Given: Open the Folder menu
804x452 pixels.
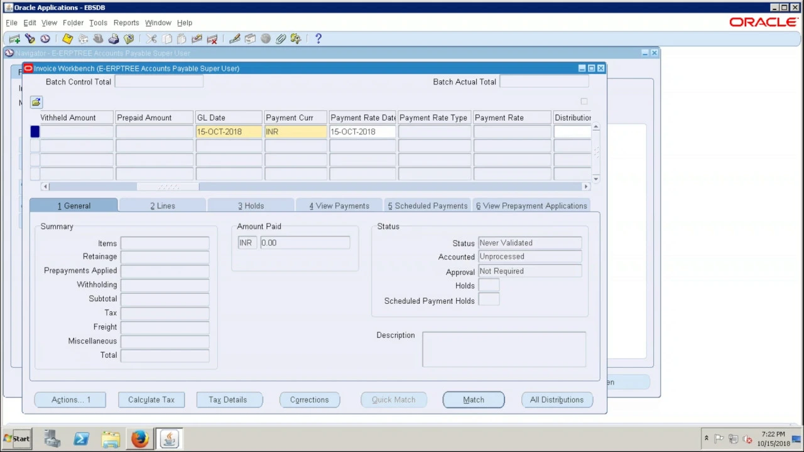Looking at the screenshot, I should 73,23.
